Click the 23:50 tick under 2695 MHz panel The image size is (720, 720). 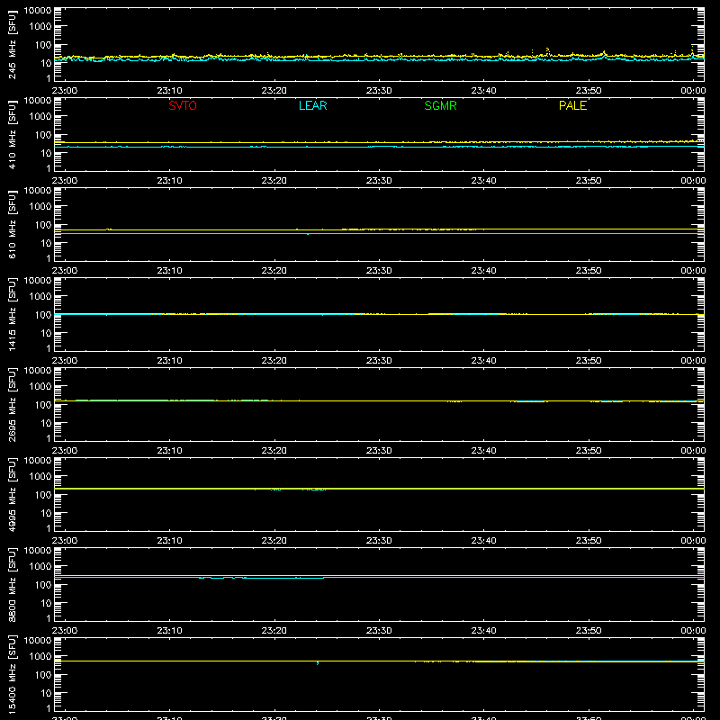click(589, 451)
